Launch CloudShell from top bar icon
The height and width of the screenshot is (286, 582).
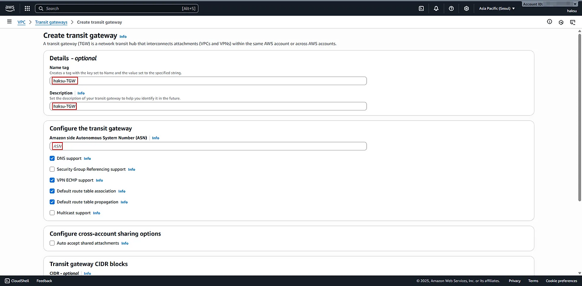click(421, 8)
